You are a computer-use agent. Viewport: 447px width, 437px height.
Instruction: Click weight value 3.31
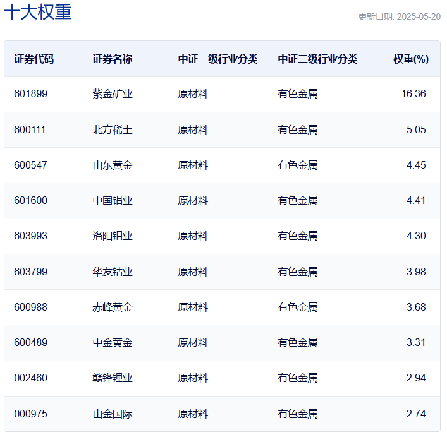[415, 342]
